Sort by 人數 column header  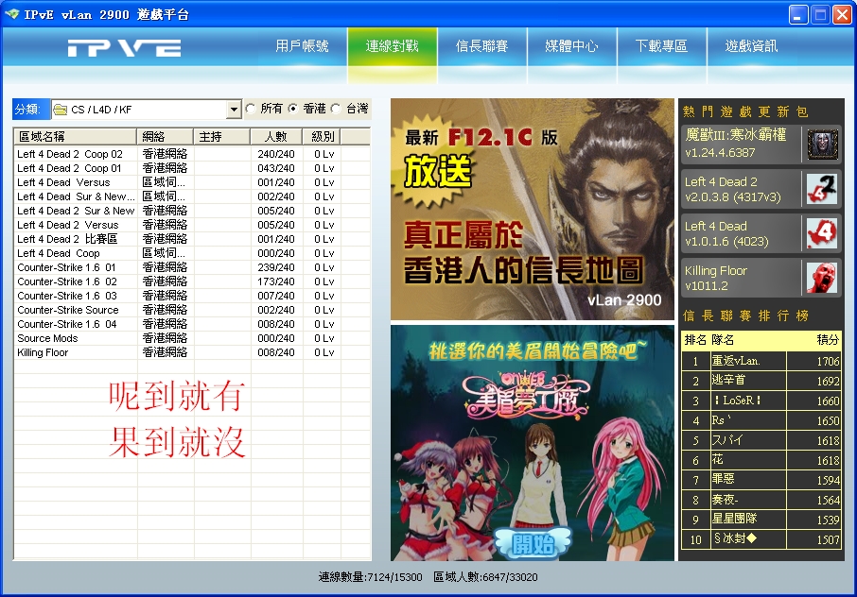276,136
